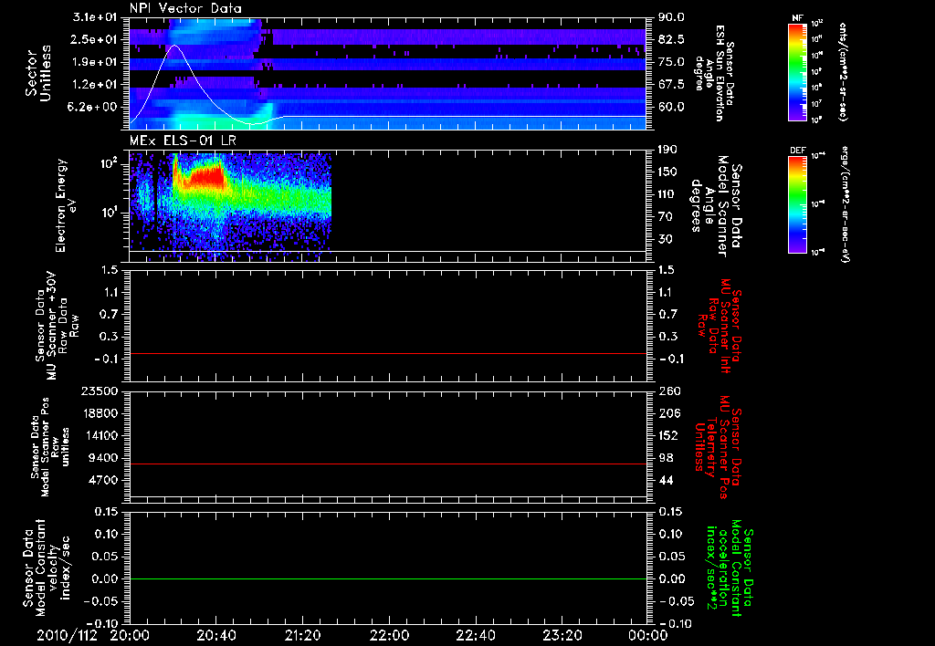
Task: Click the "2.5e+01" sector axis value
Action: 95,39
